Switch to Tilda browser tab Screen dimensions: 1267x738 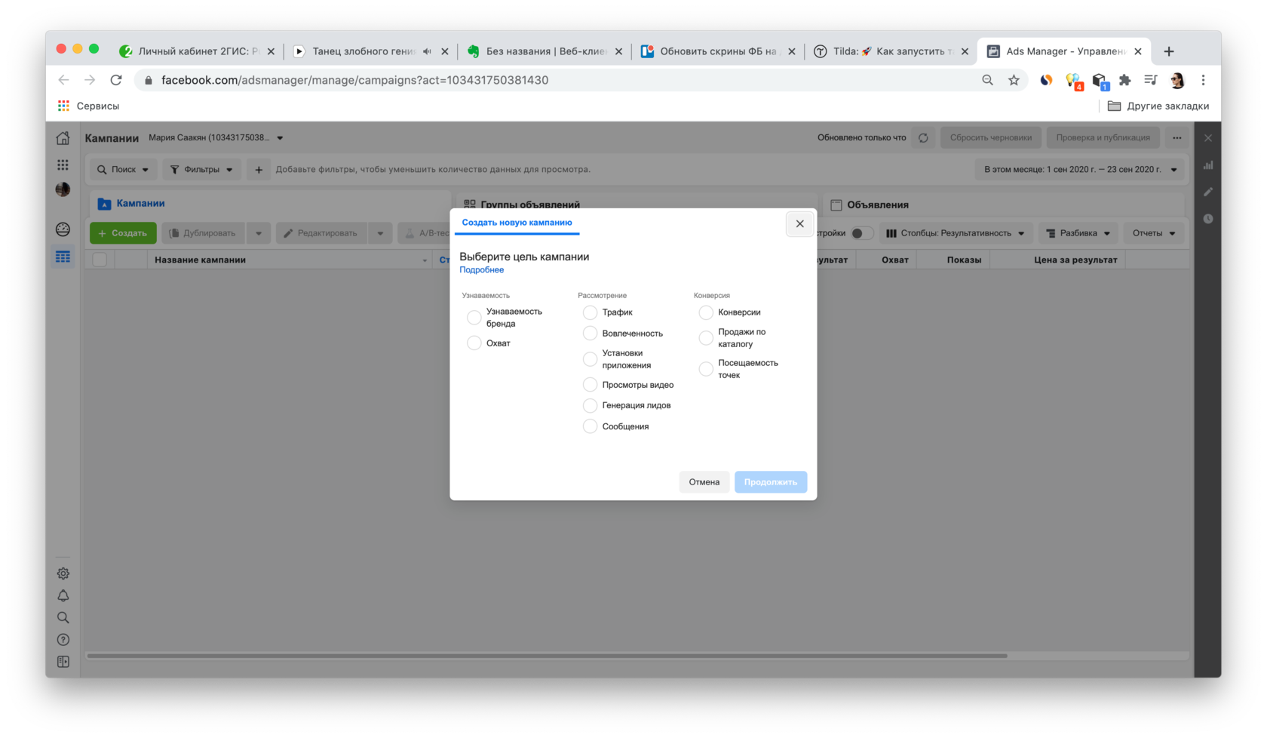coord(890,51)
